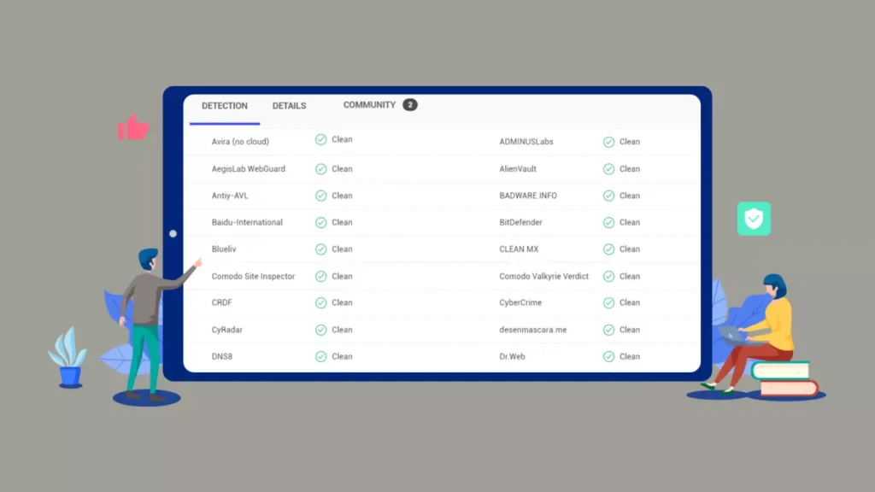
Task: Click the Clean result for Antiy-AVL
Action: click(x=342, y=196)
